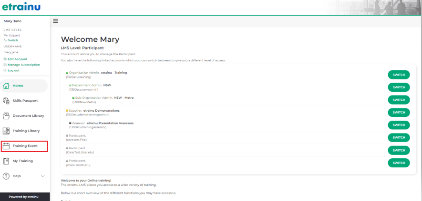Switch to Participant Care.Test.User.etu account
This screenshot has width=422, height=201.
(x=399, y=150)
